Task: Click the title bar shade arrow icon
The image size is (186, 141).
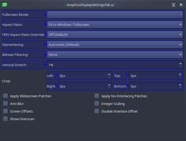Action: 173,5
